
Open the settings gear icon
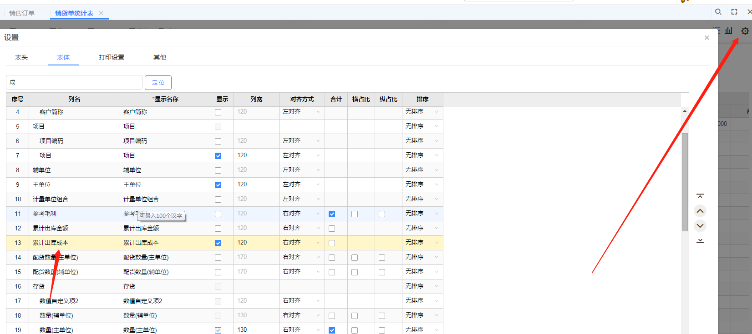click(x=745, y=31)
